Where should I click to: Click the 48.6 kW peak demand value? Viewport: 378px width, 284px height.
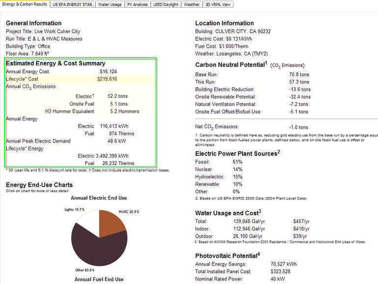[117, 141]
